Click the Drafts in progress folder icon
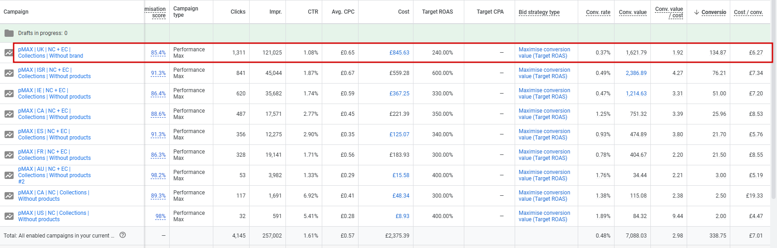Screen dimensions: 777x248 click(x=9, y=33)
